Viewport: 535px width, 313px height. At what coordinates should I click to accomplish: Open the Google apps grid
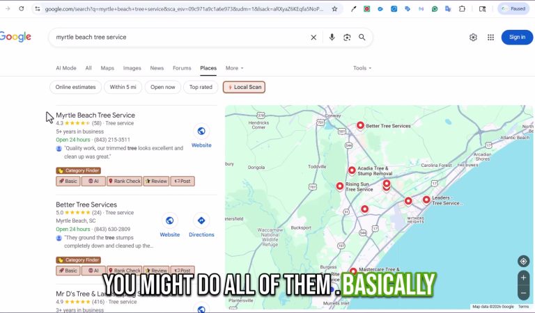click(x=490, y=37)
